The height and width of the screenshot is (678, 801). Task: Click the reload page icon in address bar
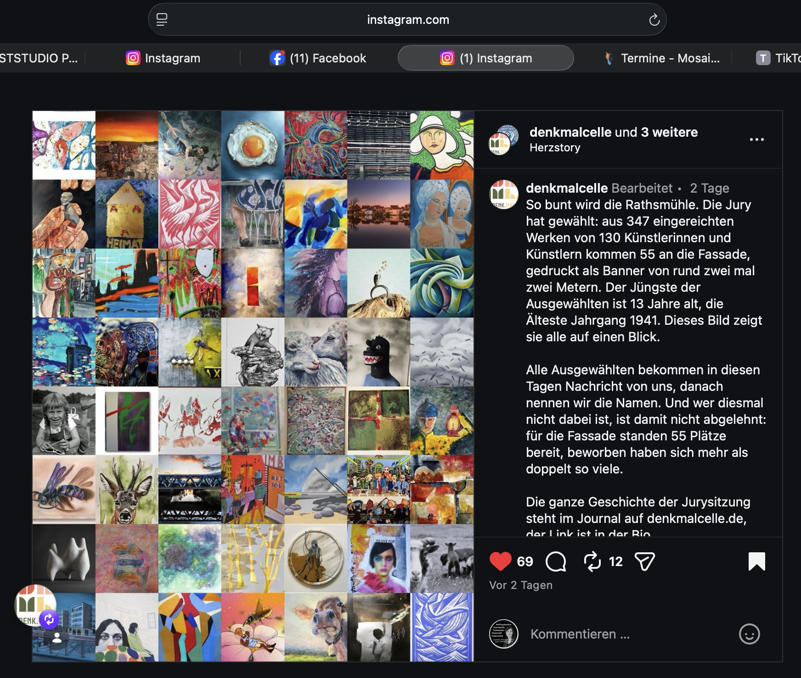[654, 20]
